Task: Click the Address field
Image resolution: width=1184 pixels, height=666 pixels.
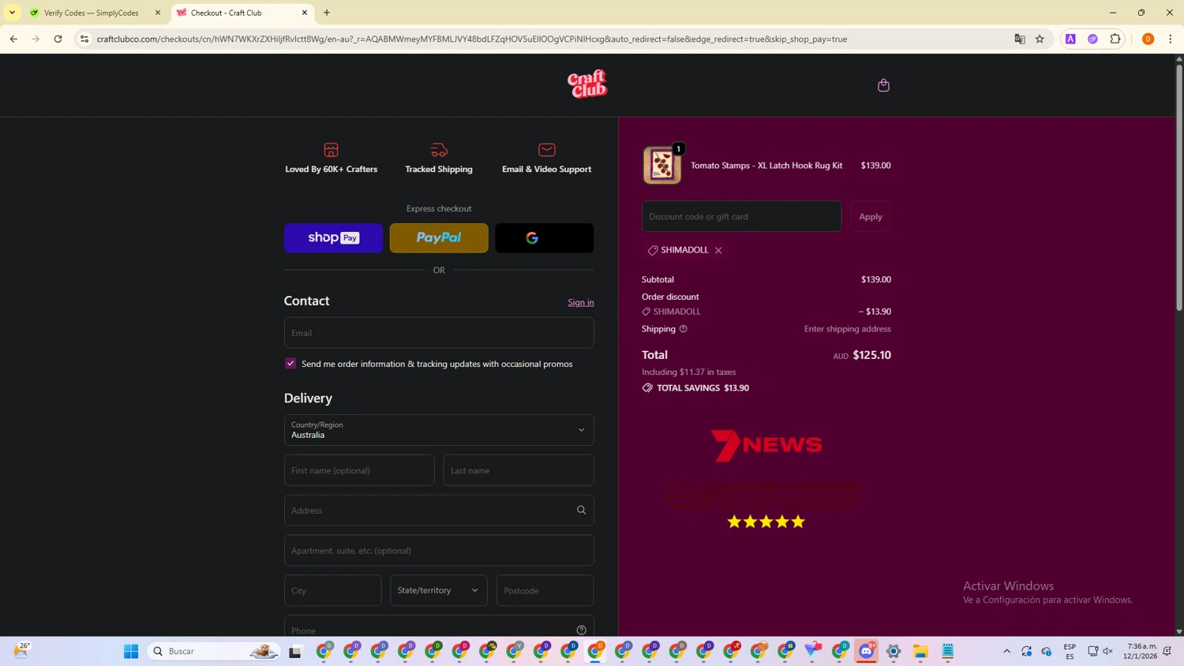Action: point(439,511)
